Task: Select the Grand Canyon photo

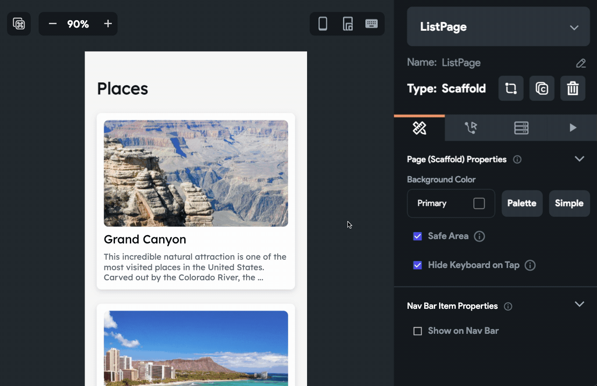Action: [196, 173]
